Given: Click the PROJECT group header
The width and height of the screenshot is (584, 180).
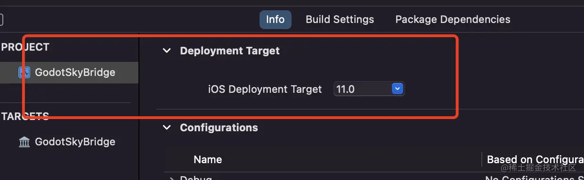Looking at the screenshot, I should (x=25, y=47).
